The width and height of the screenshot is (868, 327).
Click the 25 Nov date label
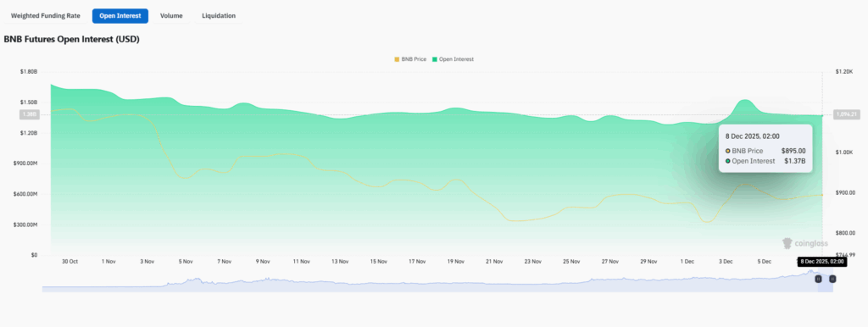click(x=571, y=261)
